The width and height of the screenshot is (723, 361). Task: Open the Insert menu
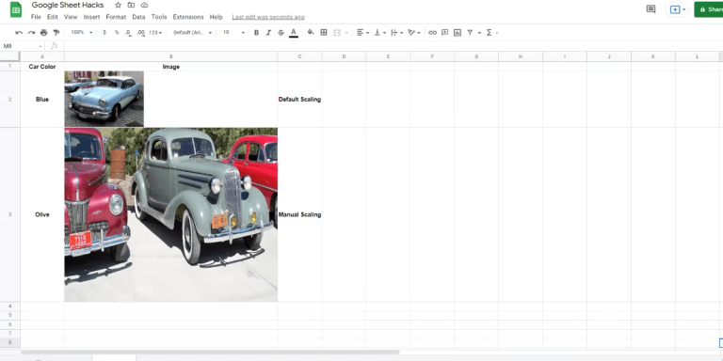91,17
